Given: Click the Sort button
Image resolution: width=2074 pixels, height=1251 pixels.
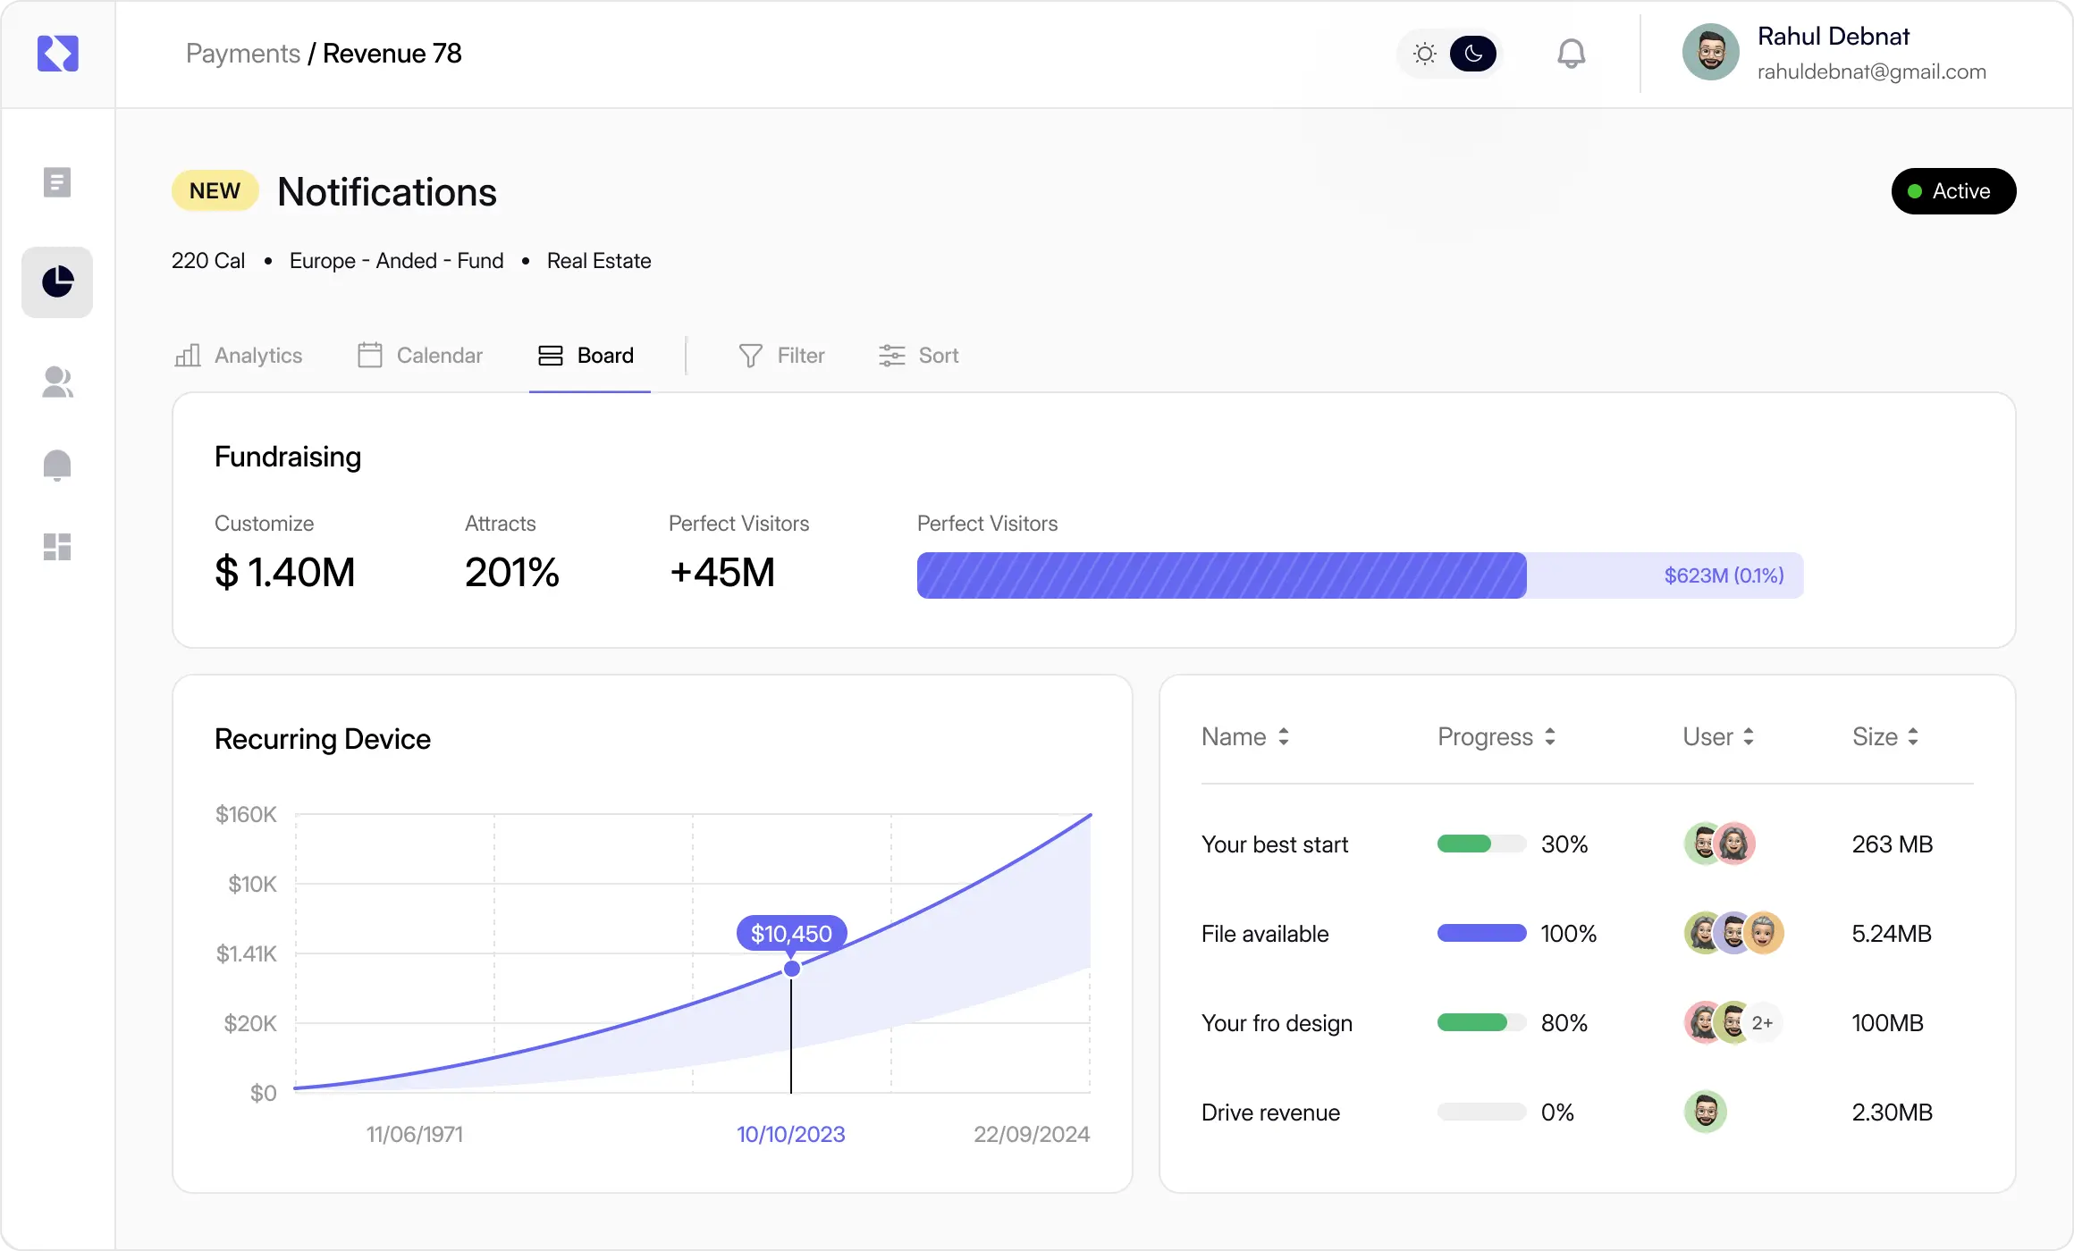Looking at the screenshot, I should pyautogui.click(x=918, y=356).
